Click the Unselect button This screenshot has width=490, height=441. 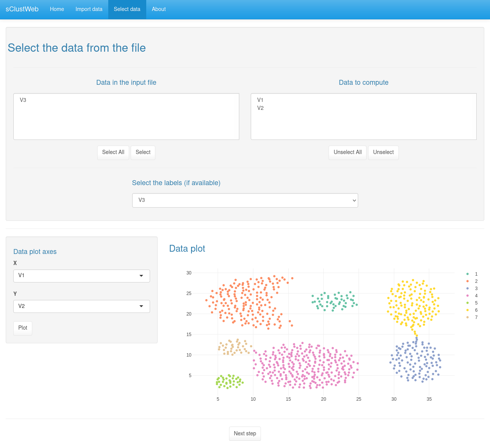(x=383, y=152)
